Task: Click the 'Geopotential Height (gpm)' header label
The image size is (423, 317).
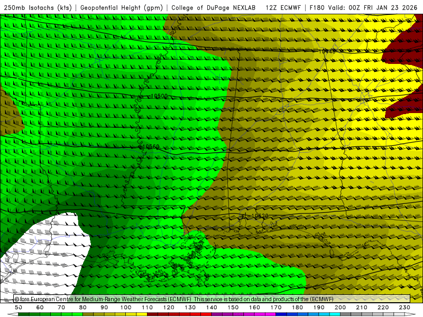Action: (122, 7)
